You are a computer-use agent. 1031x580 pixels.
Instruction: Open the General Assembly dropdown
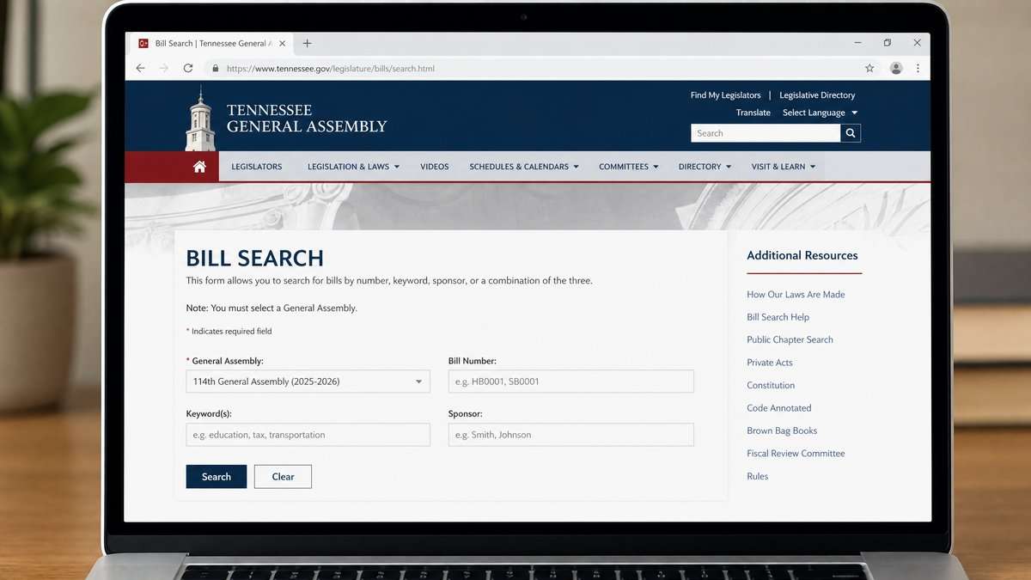click(x=308, y=382)
